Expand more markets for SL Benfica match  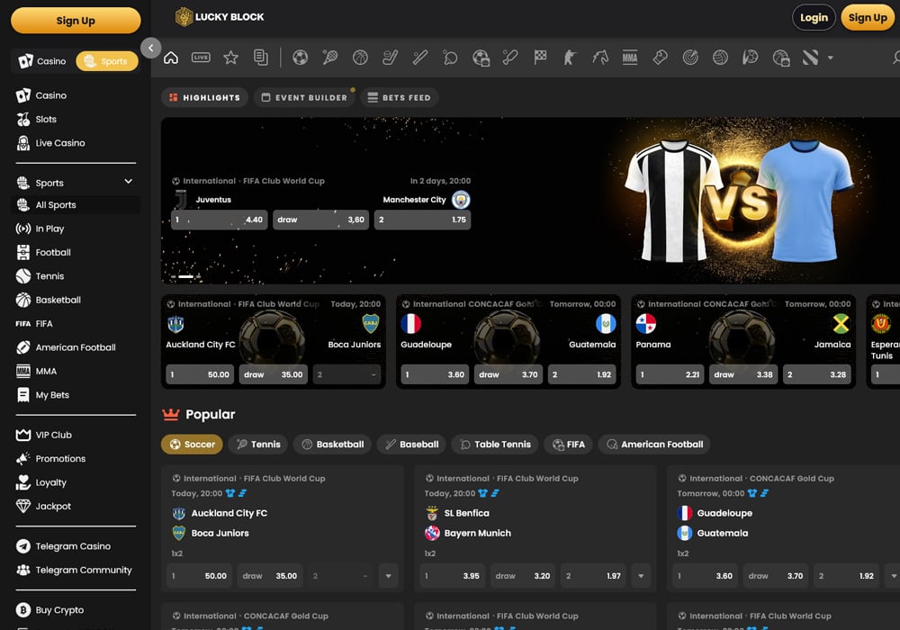641,575
